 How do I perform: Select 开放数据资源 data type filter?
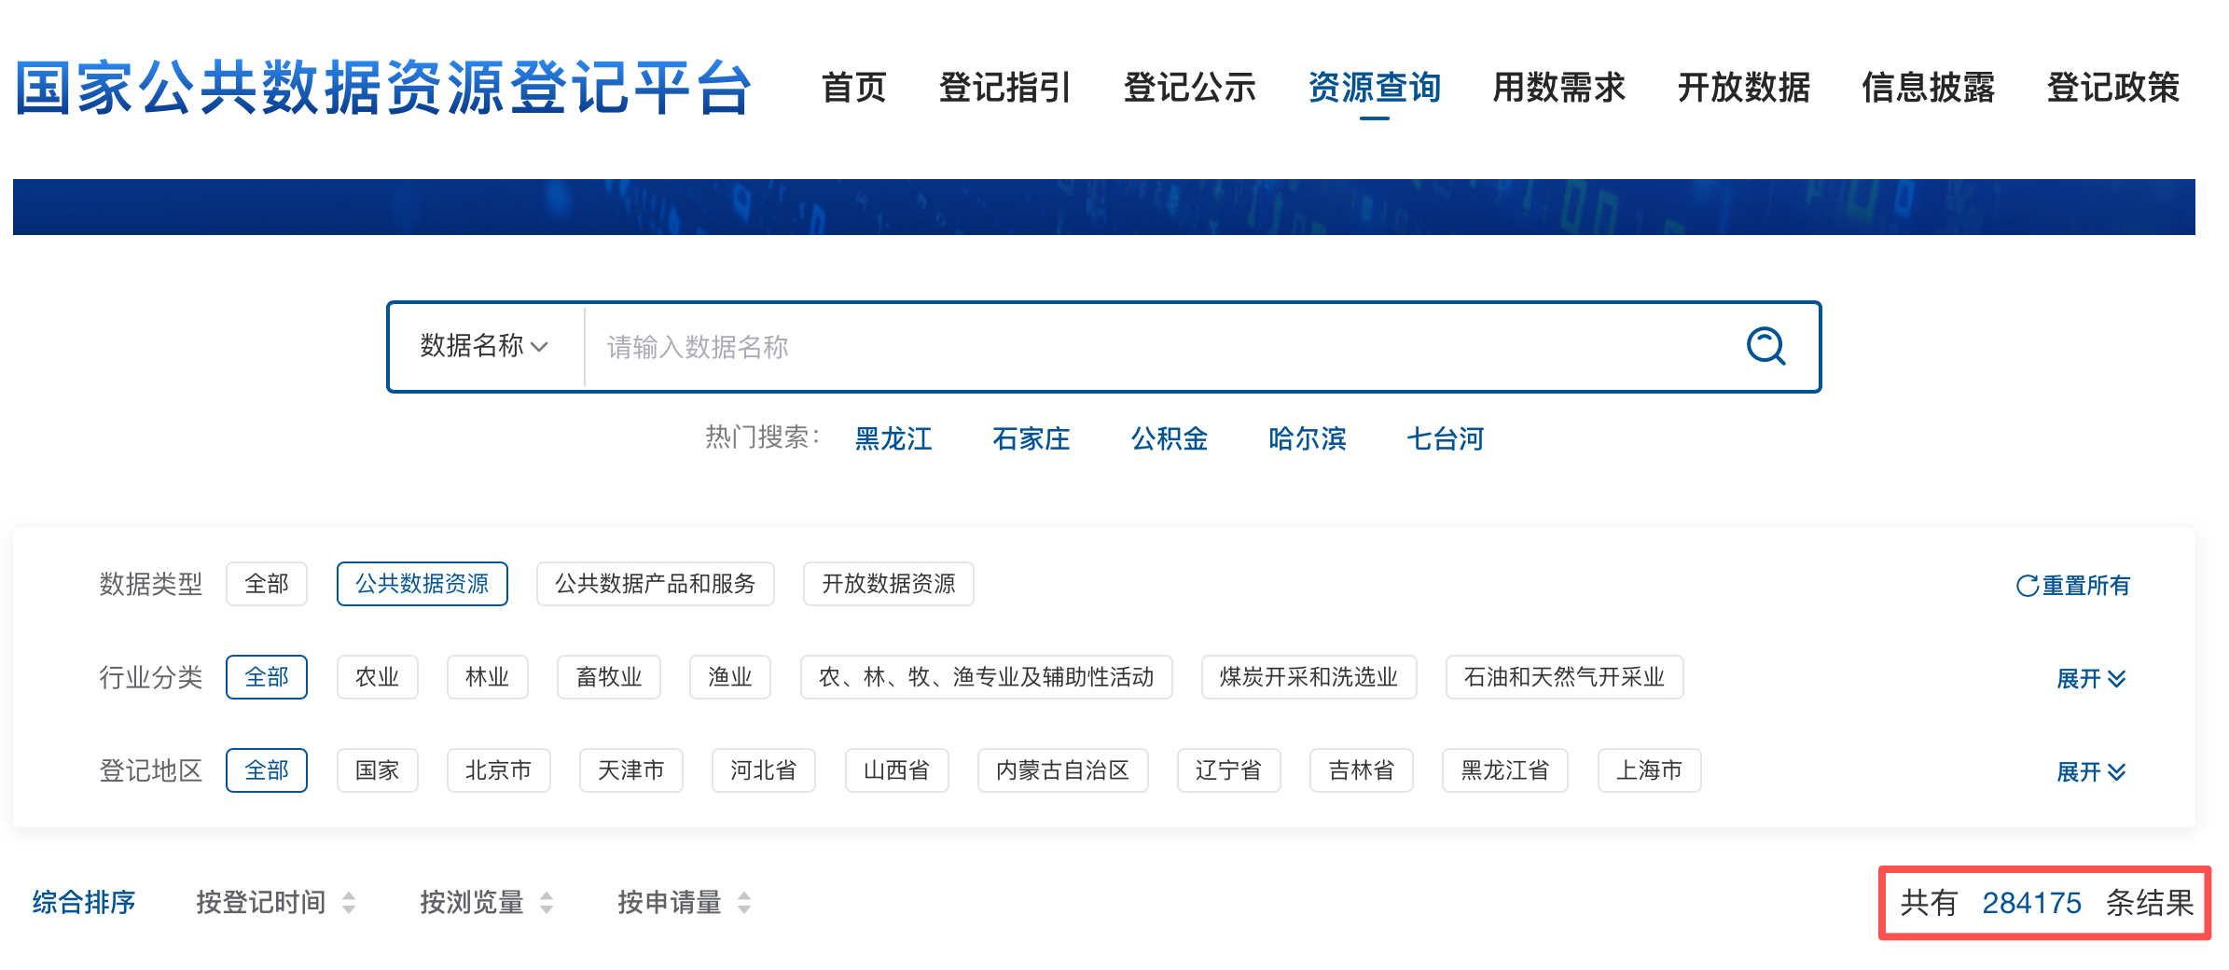click(889, 584)
